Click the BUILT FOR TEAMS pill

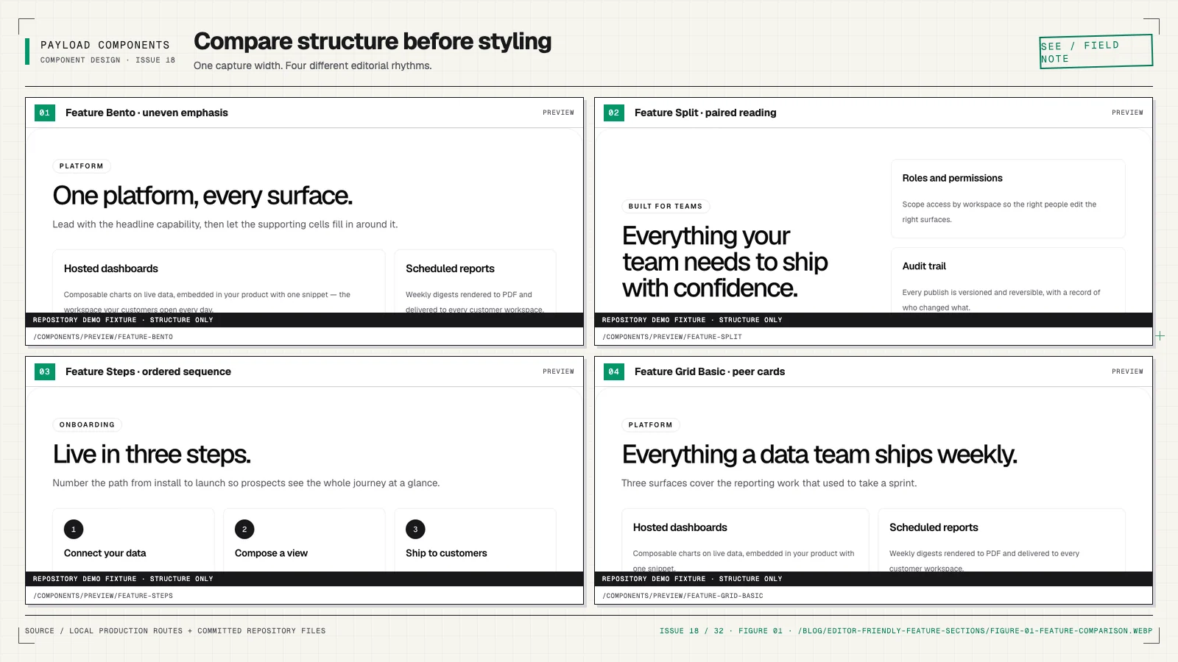[666, 207]
